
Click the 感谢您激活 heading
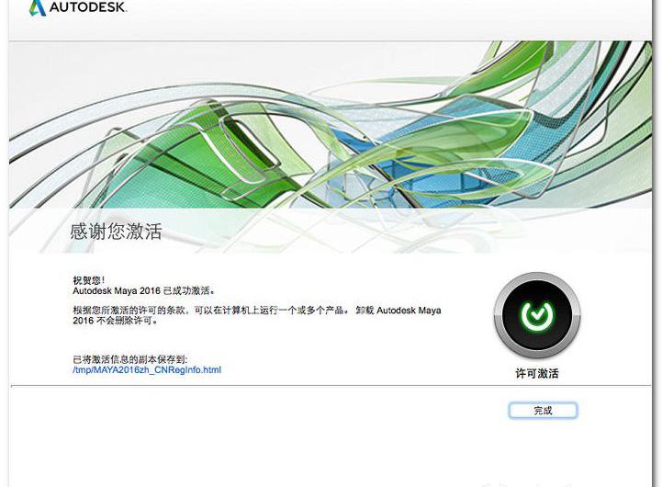coord(116,232)
